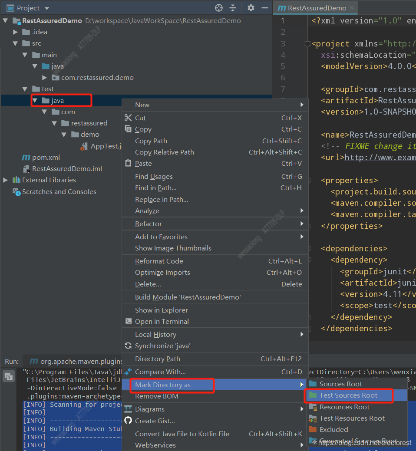416x451 pixels.
Task: Expand the com.restassured.demo package
Action: tap(44, 77)
